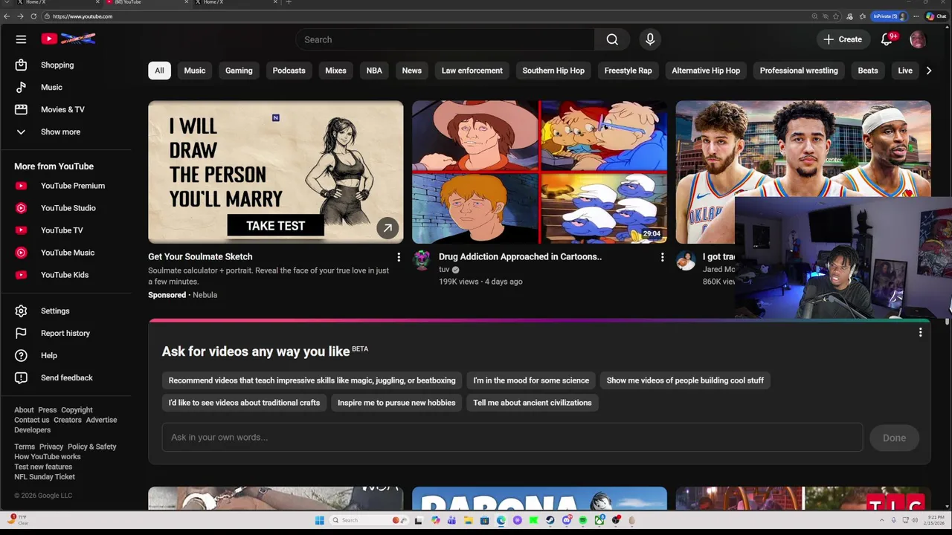Open the Windows Start menu

point(319,520)
